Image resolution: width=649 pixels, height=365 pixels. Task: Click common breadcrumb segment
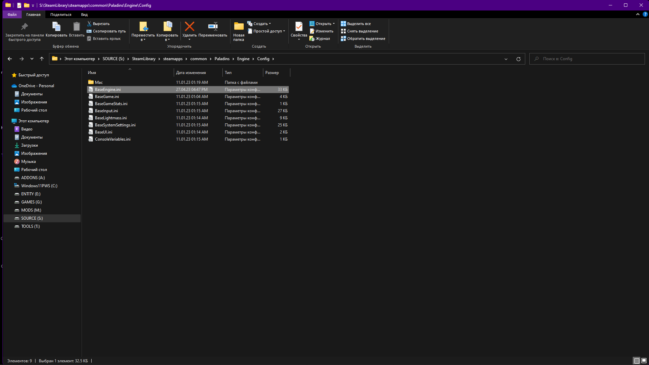point(198,59)
